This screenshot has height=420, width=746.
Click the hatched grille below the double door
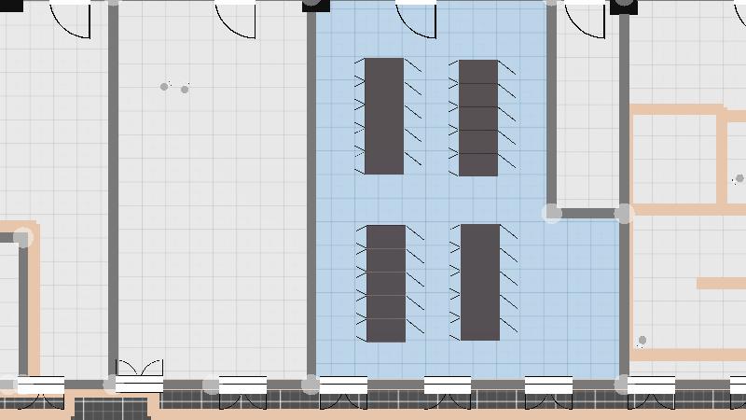111,409
